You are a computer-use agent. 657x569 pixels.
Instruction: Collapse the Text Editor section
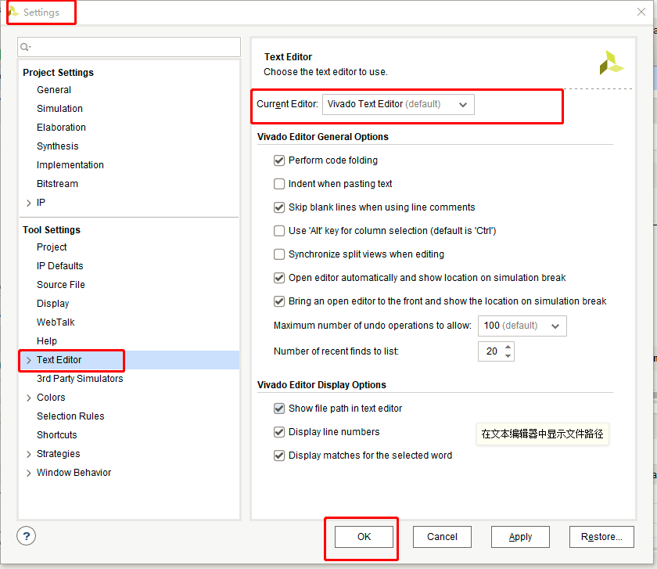[x=29, y=360]
